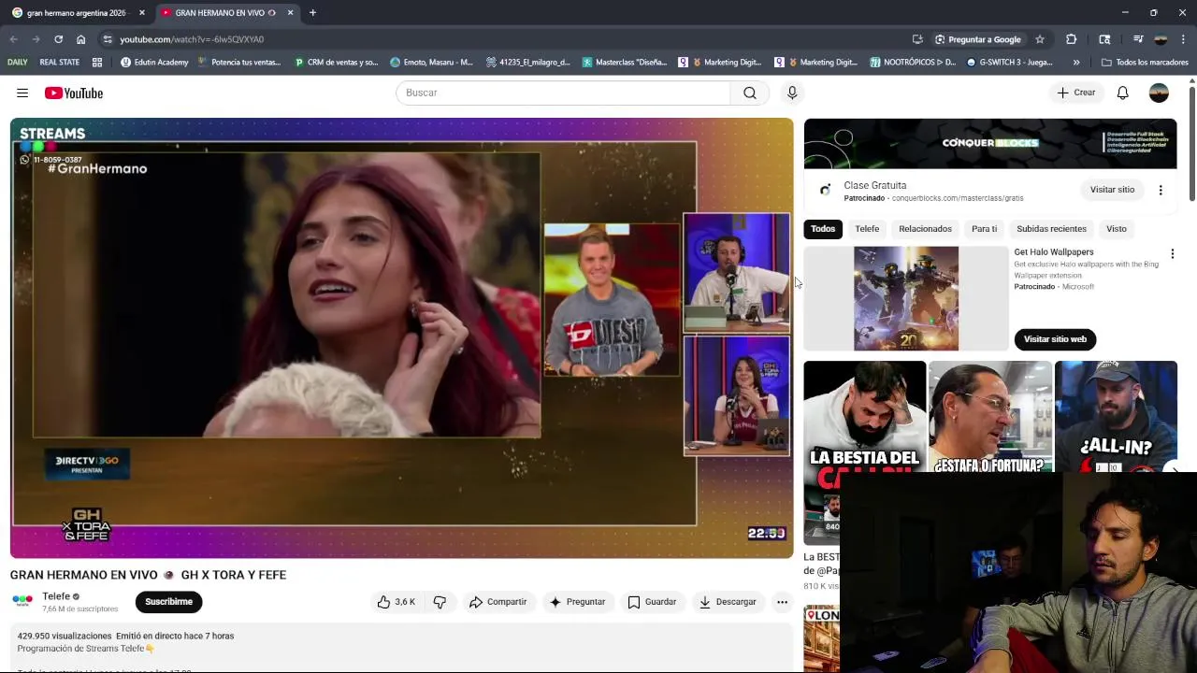Close the gran hermano argentina tab
Screen dimensions: 1197x673
click(x=142, y=13)
